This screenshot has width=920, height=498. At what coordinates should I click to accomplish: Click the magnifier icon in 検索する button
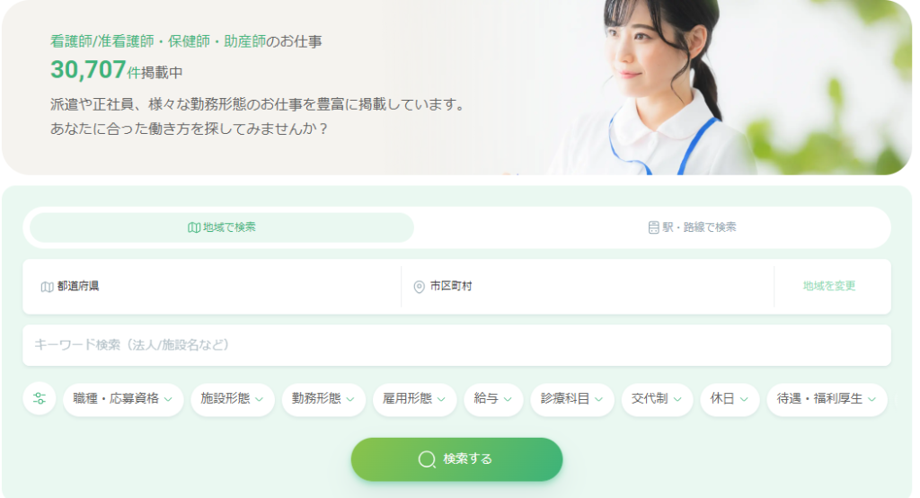pos(427,459)
